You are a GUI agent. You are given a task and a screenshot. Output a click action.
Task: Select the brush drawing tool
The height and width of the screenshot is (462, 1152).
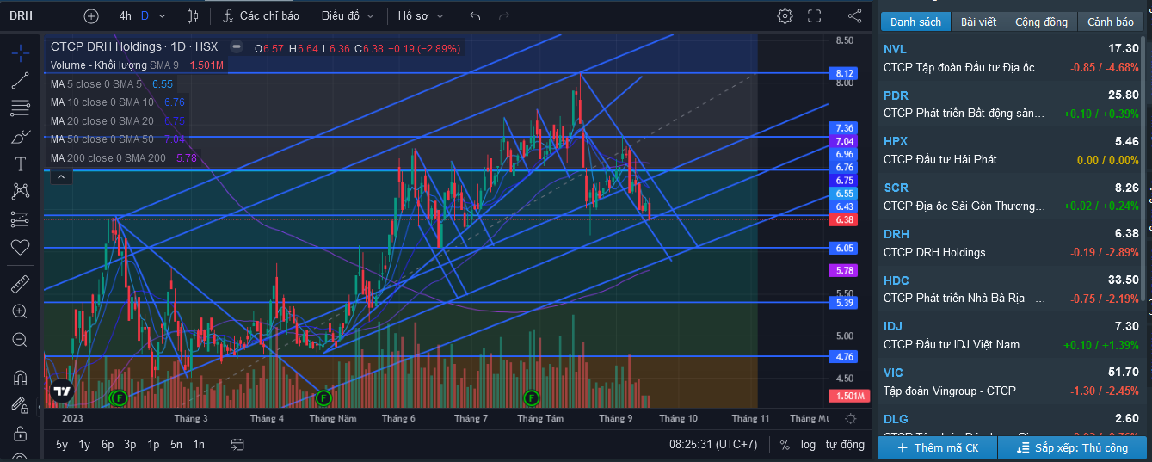click(x=21, y=136)
